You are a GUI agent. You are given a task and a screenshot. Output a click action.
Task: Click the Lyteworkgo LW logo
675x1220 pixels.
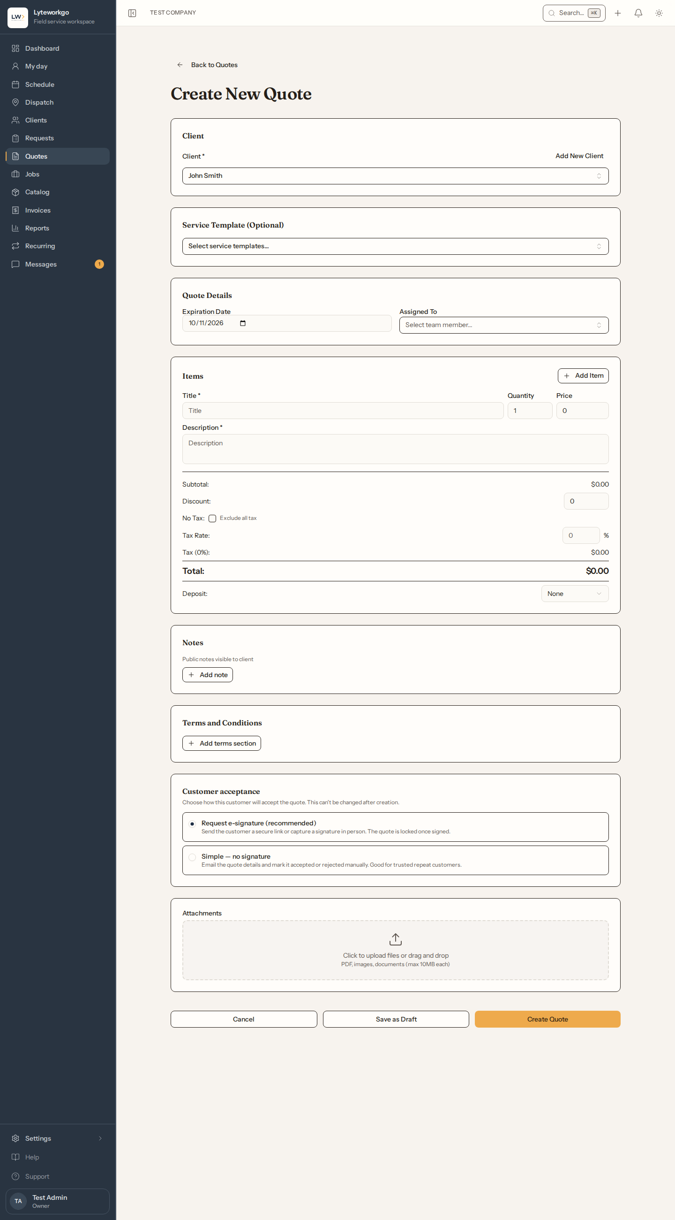point(17,17)
